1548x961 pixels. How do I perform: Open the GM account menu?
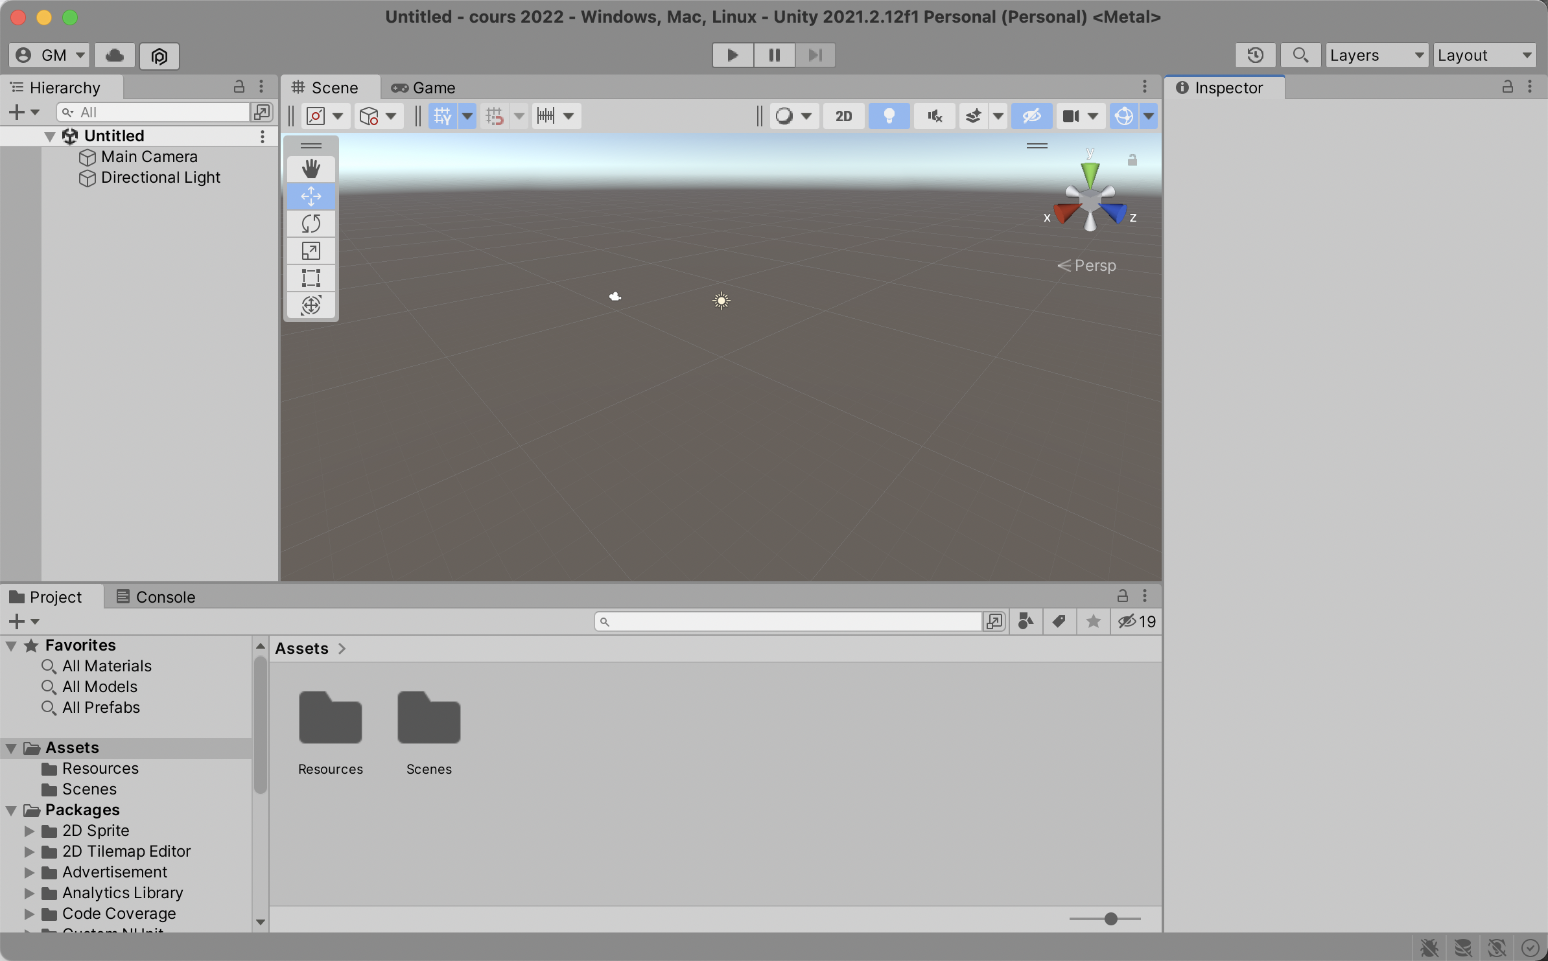[49, 56]
